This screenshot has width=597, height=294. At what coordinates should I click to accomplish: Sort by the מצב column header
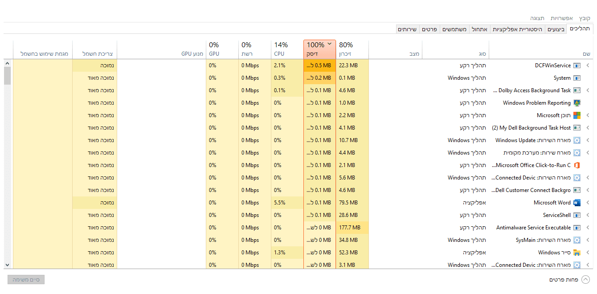(x=395, y=49)
